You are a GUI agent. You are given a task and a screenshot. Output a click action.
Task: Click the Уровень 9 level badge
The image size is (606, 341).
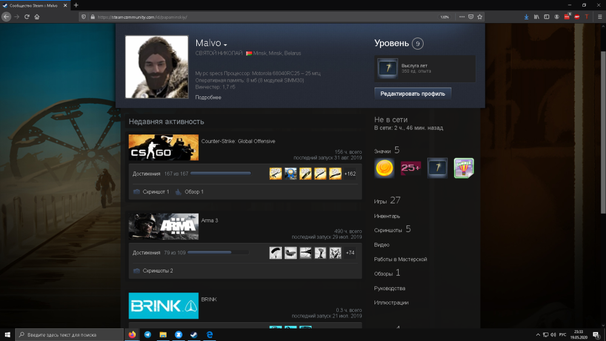pyautogui.click(x=418, y=44)
